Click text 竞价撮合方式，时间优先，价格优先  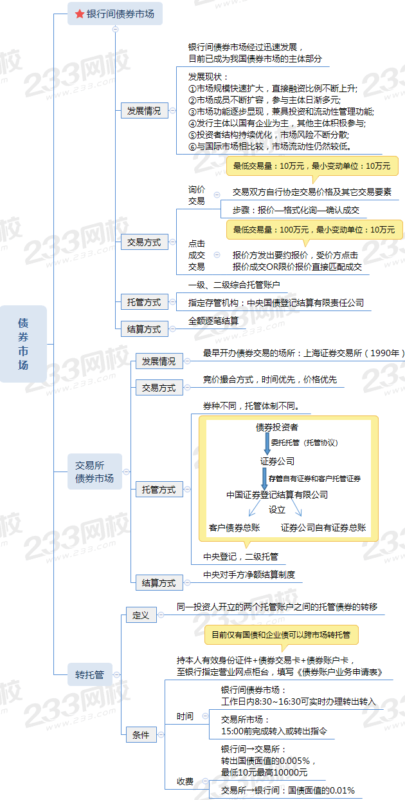(269, 379)
